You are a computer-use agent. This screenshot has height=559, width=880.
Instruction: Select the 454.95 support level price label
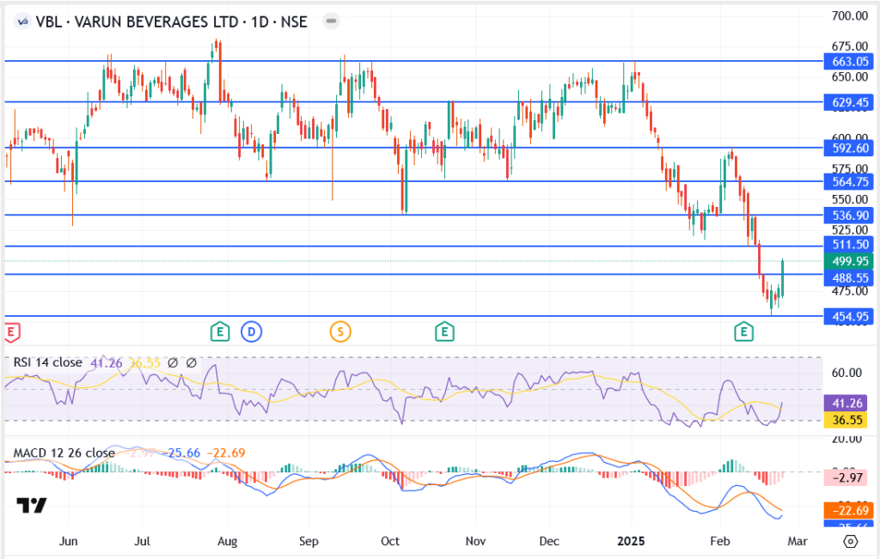coord(846,317)
